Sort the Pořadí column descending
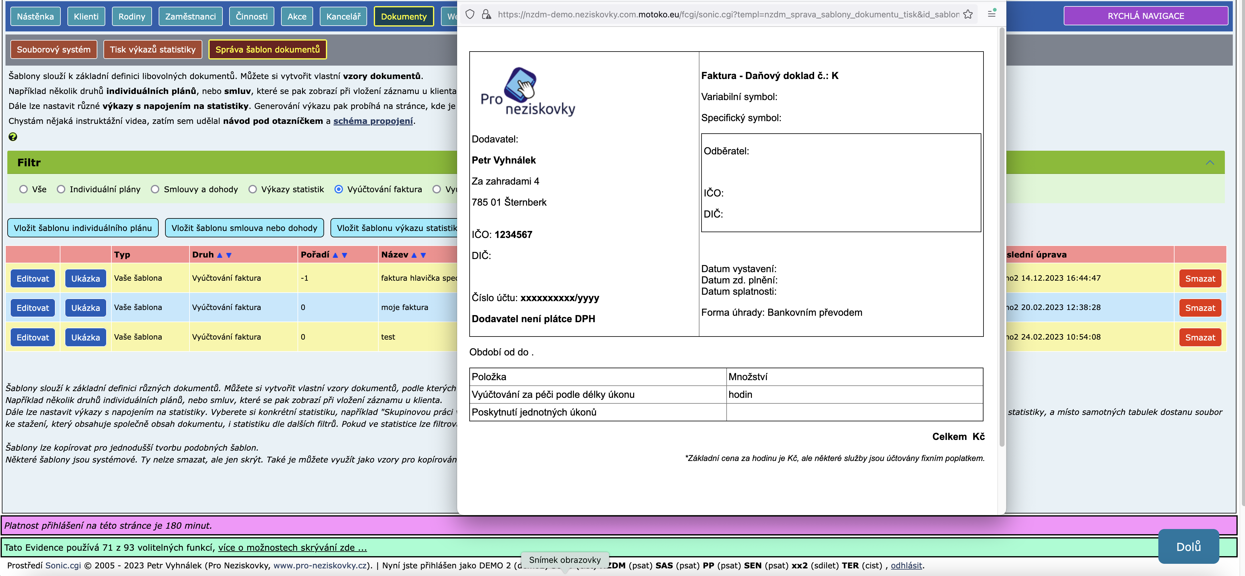 tap(345, 255)
